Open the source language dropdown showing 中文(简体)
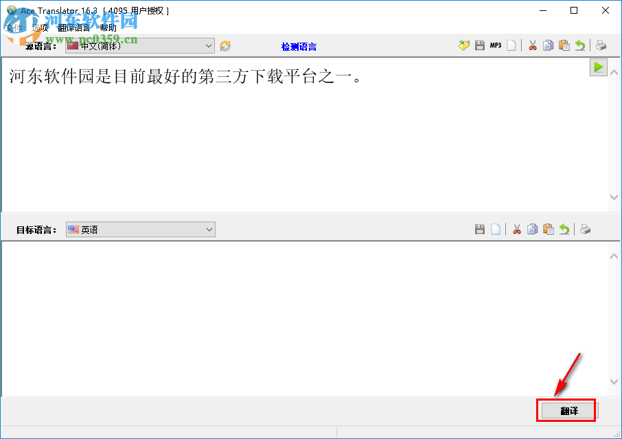The image size is (622, 439). click(x=137, y=45)
